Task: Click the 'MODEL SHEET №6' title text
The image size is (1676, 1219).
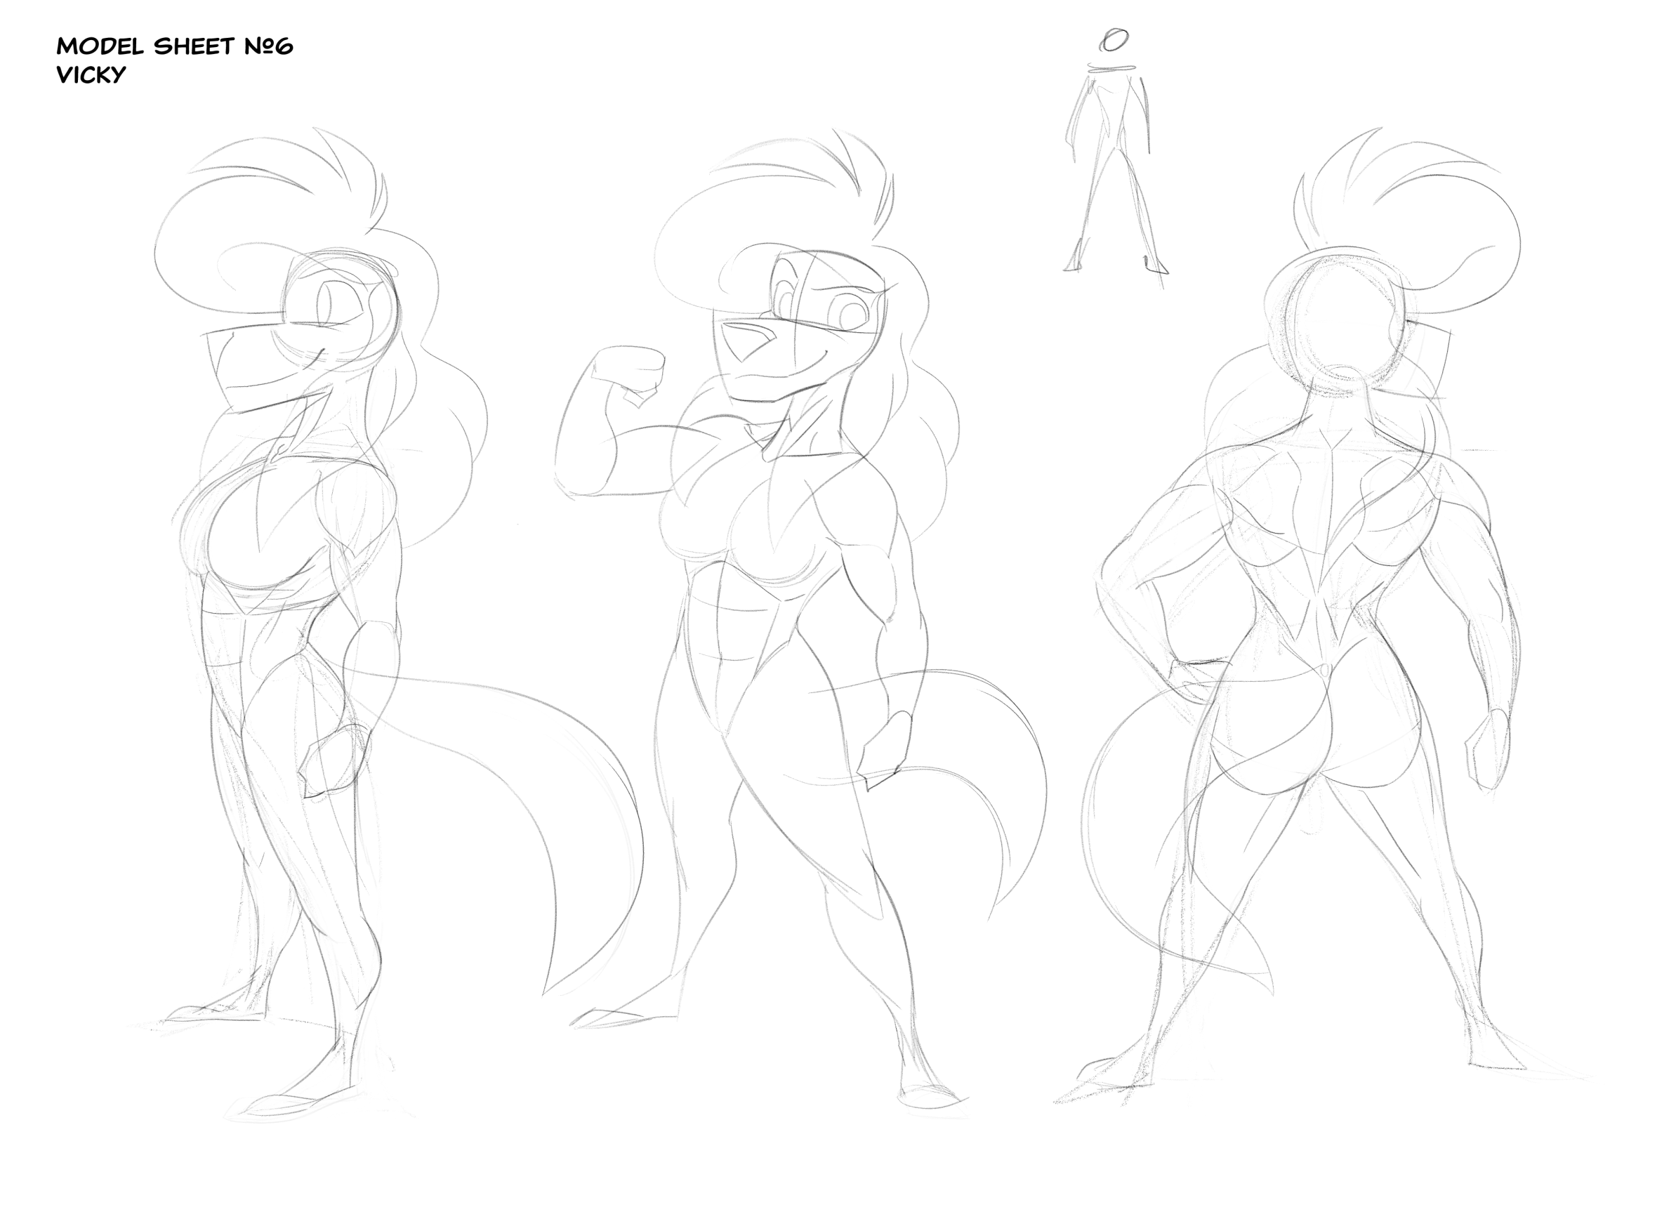Action: click(x=174, y=46)
